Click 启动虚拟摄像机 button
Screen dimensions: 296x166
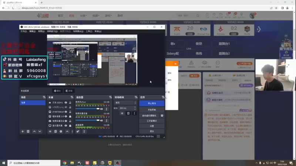pos(149,115)
